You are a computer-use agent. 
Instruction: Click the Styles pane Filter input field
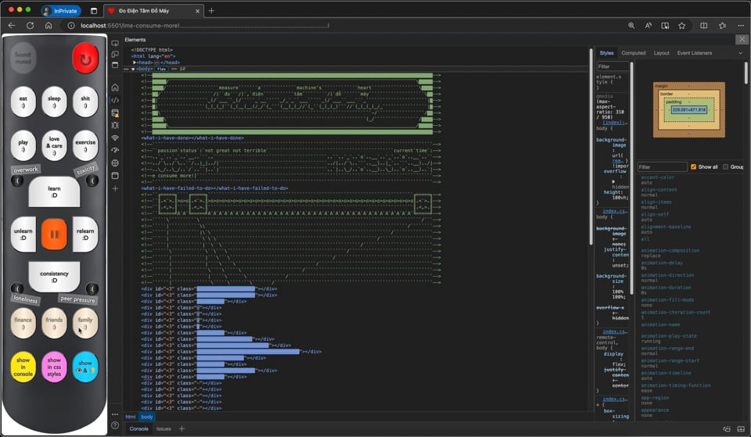tap(613, 66)
